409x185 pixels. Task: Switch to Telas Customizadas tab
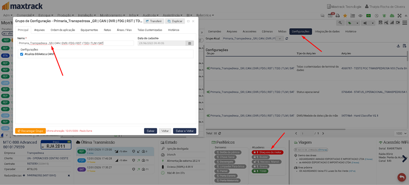click(150, 30)
